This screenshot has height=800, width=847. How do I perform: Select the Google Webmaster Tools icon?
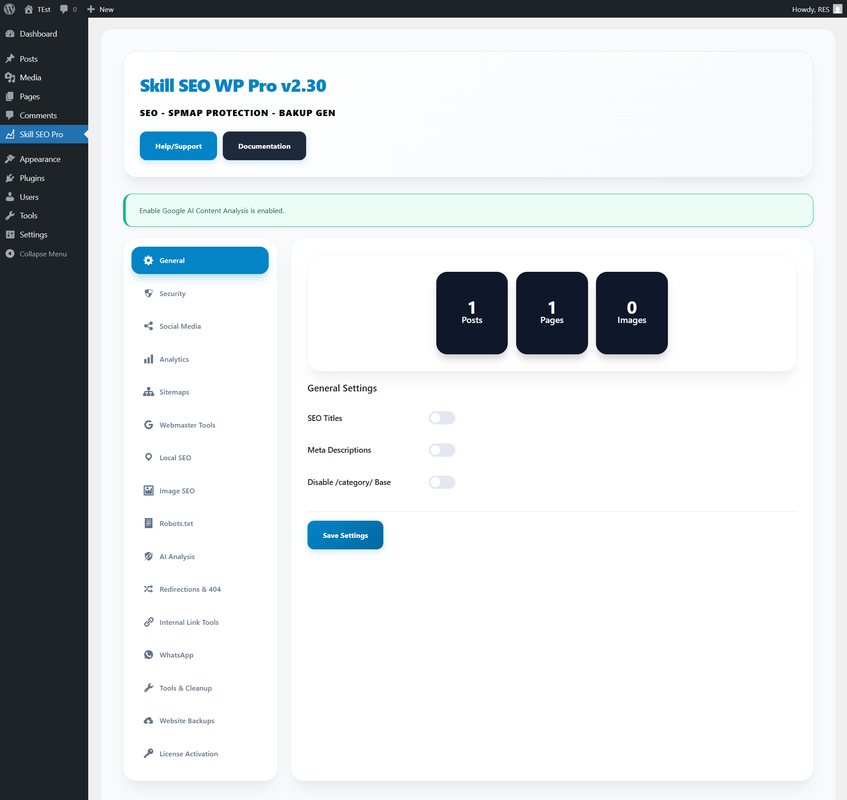tap(148, 424)
